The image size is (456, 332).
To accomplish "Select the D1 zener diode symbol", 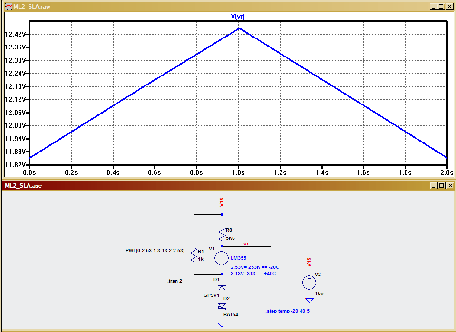I will tap(222, 288).
